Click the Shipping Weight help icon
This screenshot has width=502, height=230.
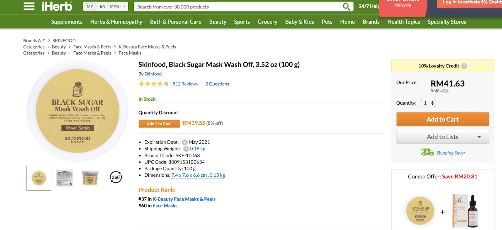(x=186, y=149)
